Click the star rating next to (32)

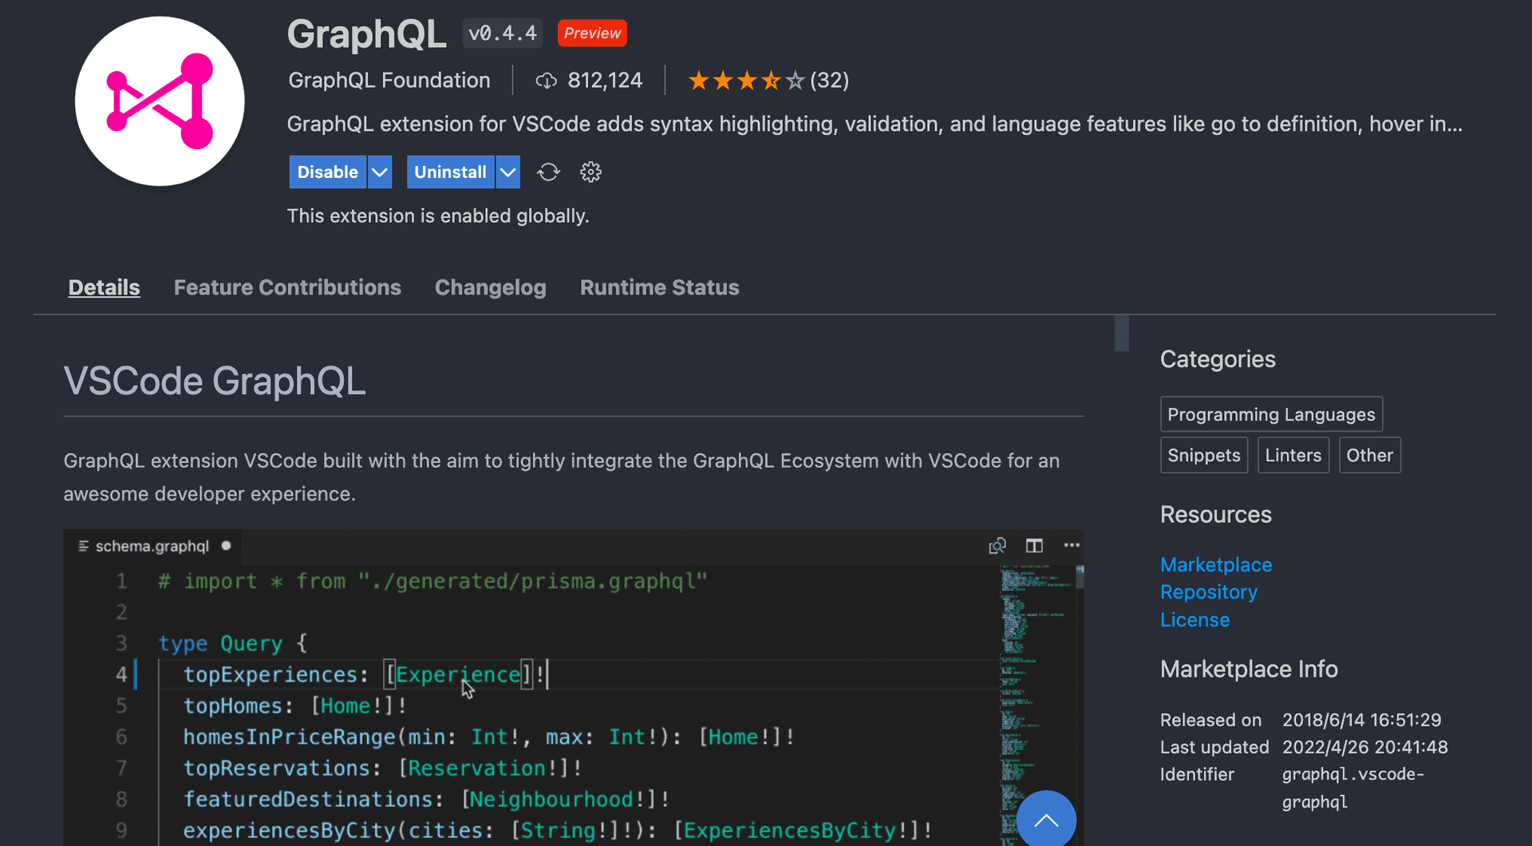(744, 80)
